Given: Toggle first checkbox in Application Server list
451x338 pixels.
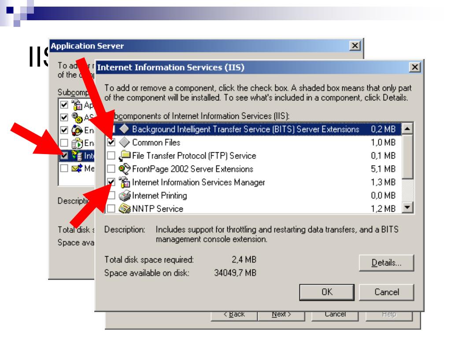Looking at the screenshot, I should (64, 105).
